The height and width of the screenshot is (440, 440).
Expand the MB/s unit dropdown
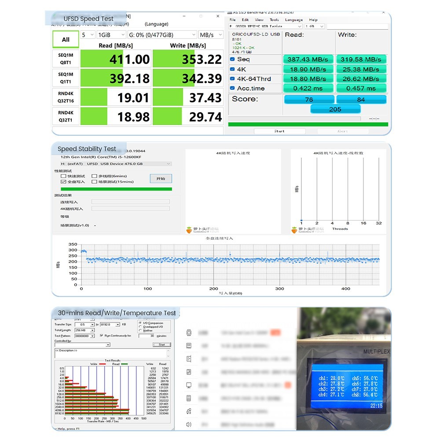tap(211, 35)
